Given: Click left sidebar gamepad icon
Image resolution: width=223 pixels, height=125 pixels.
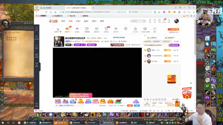Looking at the screenshot, I should [37, 55].
